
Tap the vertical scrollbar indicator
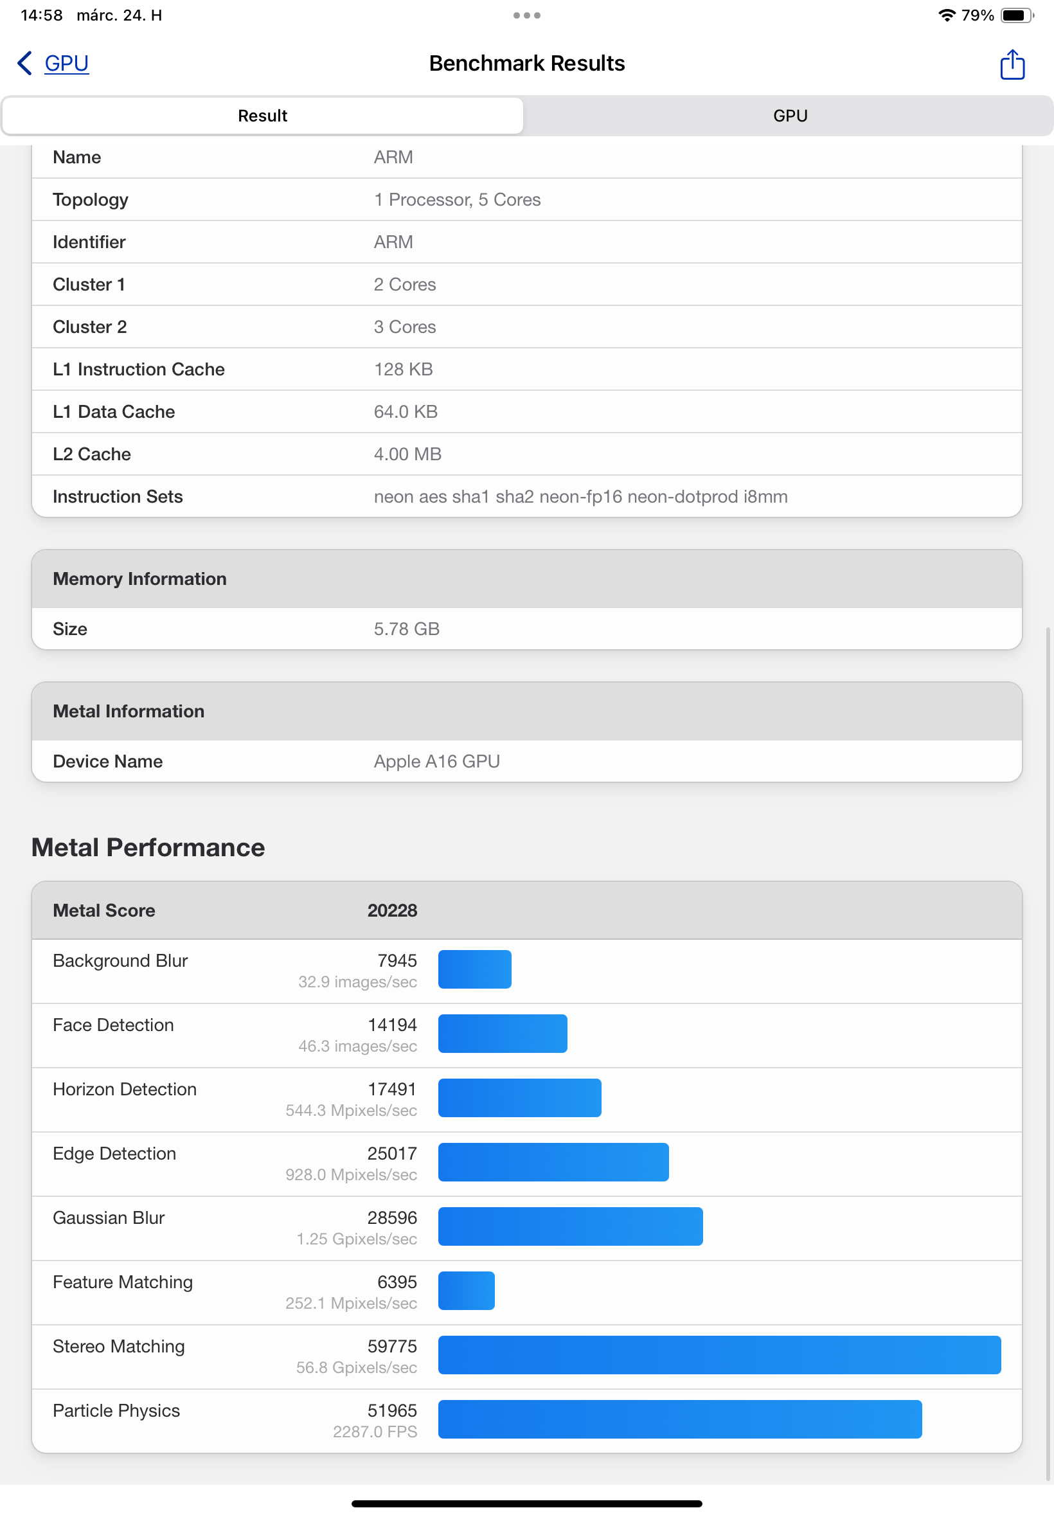pos(1048,1054)
